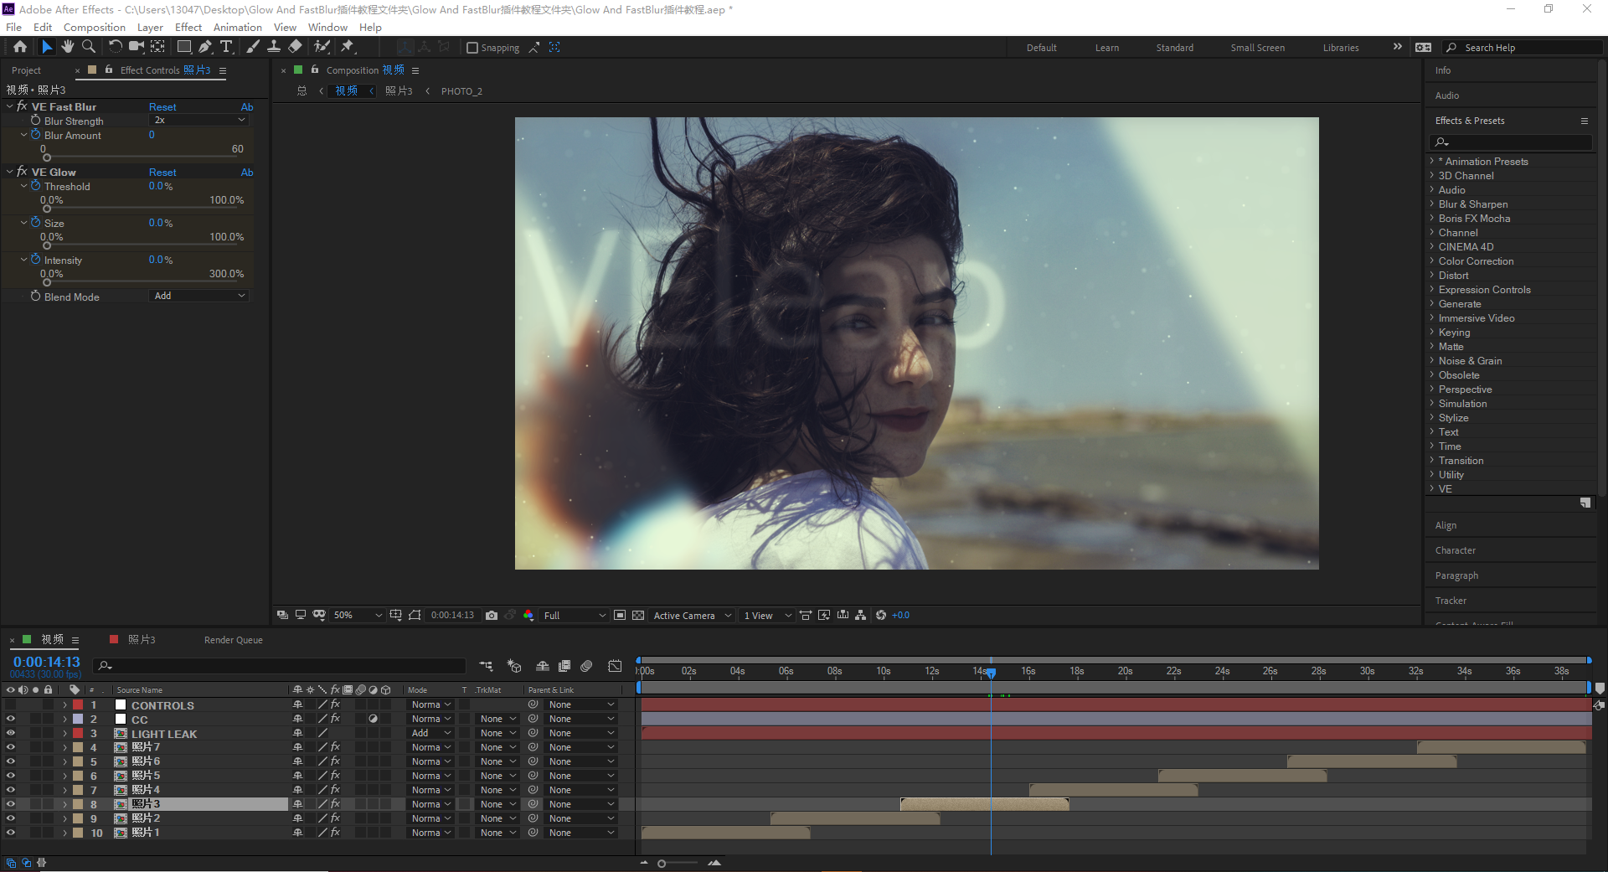Select the Rotation tool
The width and height of the screenshot is (1608, 872).
(x=115, y=47)
